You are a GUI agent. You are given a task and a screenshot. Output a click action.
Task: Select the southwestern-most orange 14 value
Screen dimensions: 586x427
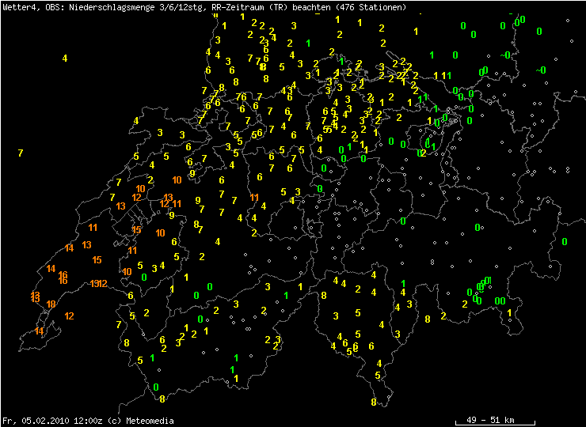[39, 331]
